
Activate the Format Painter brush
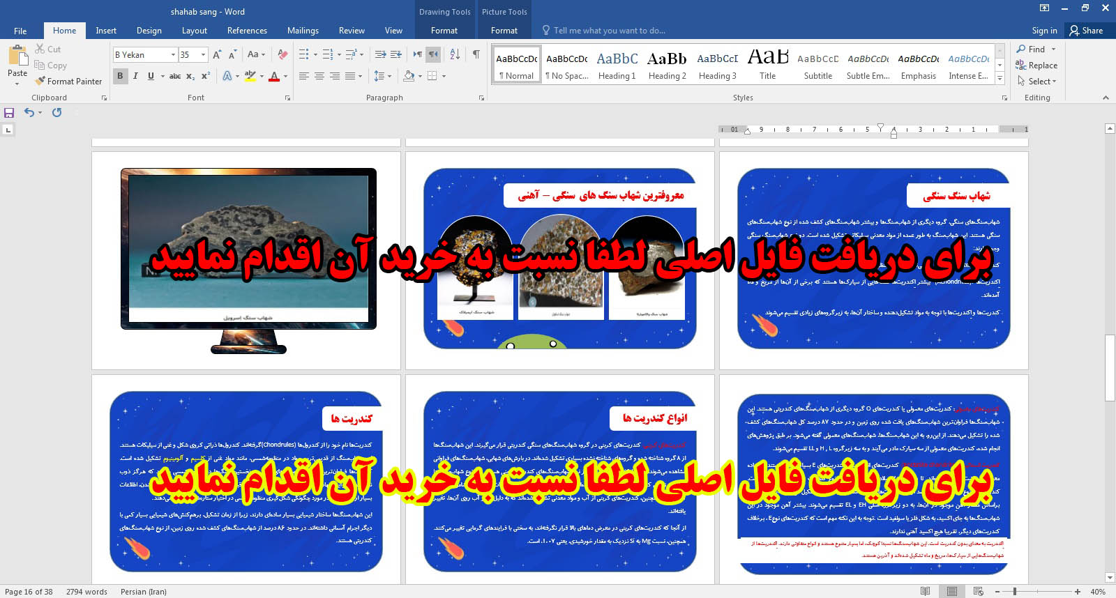click(68, 82)
